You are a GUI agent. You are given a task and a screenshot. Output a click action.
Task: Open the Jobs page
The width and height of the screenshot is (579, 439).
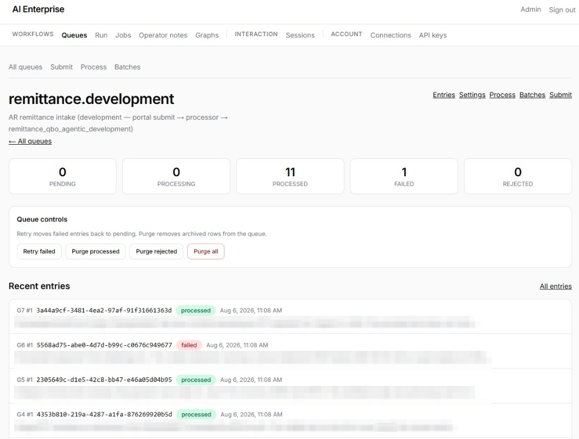[x=123, y=35]
